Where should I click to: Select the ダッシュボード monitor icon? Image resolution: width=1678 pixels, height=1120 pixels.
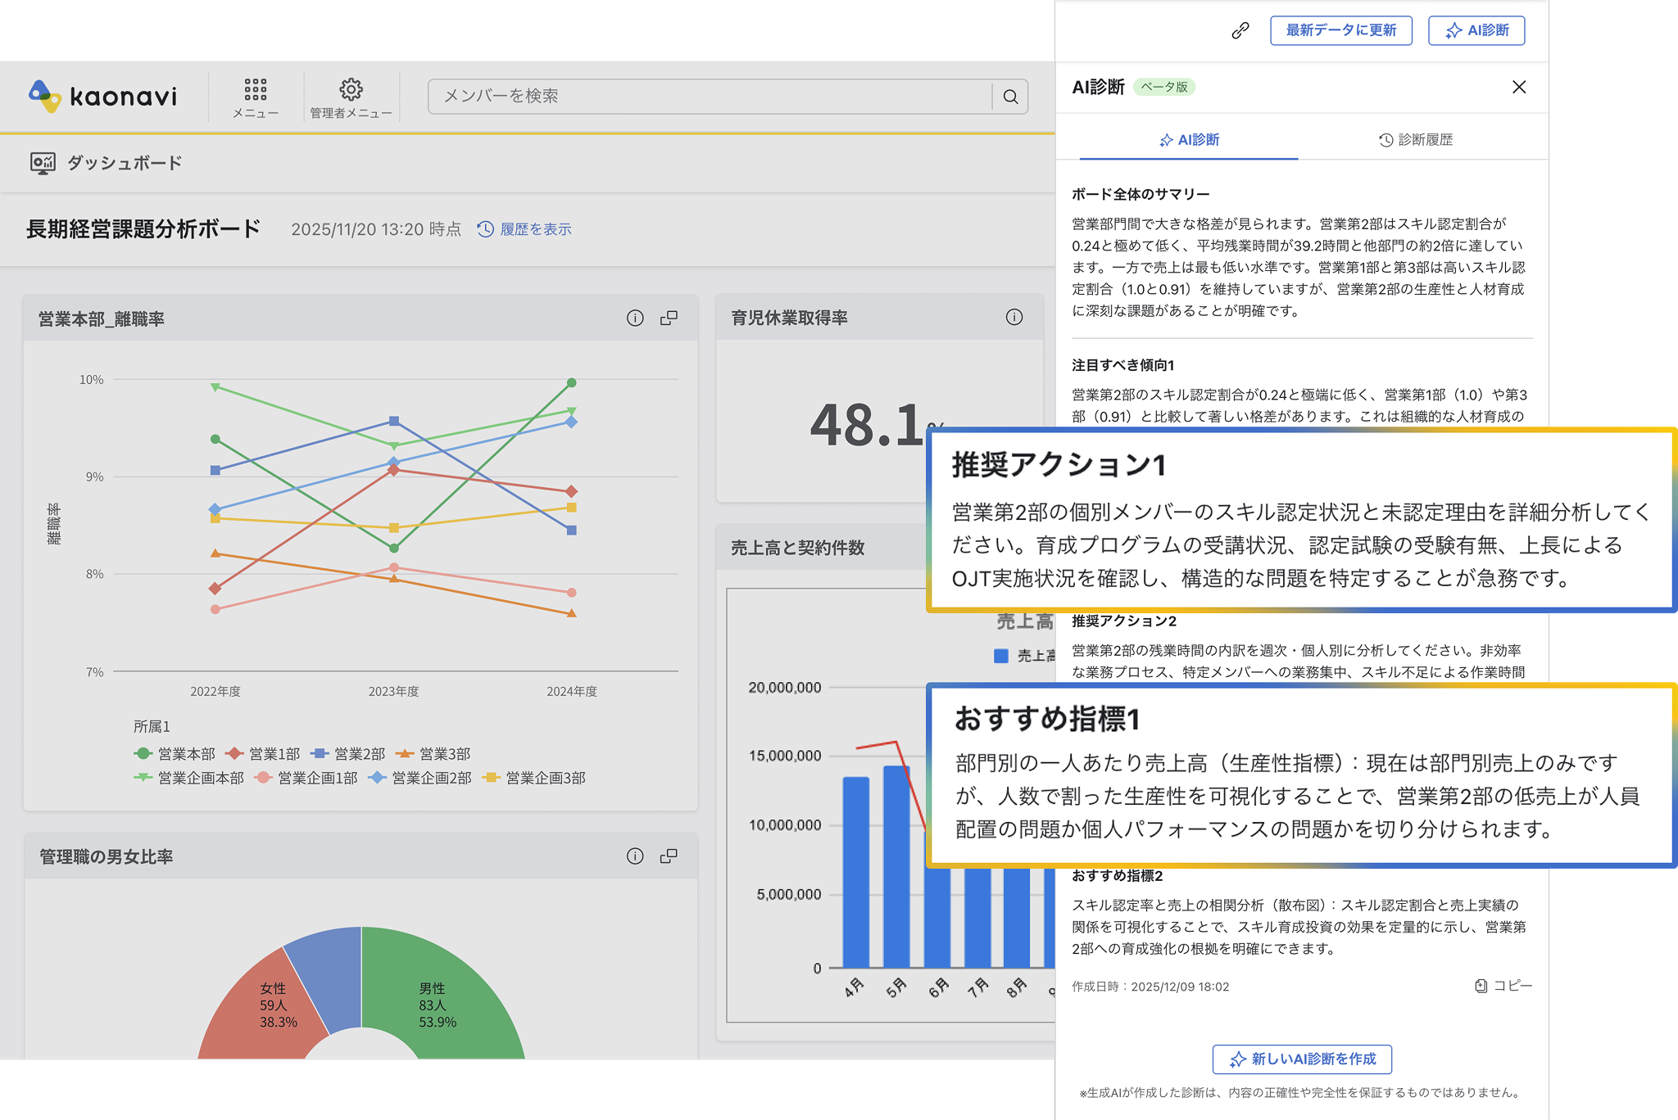(x=43, y=163)
